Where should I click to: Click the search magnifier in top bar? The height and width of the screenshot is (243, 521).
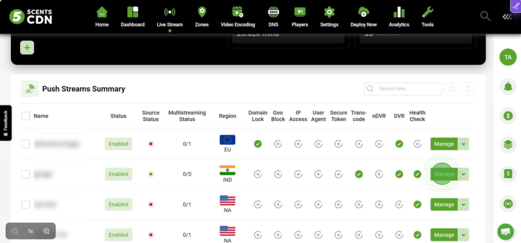(x=485, y=16)
